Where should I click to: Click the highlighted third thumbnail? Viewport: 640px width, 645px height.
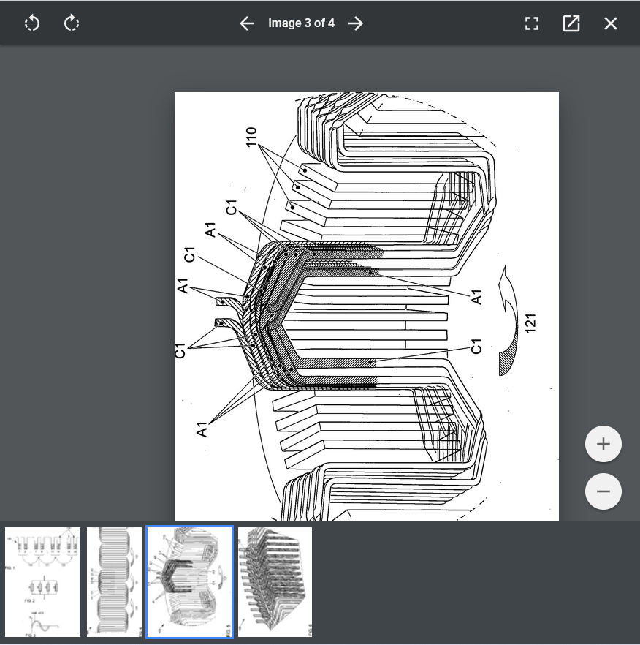tap(190, 582)
